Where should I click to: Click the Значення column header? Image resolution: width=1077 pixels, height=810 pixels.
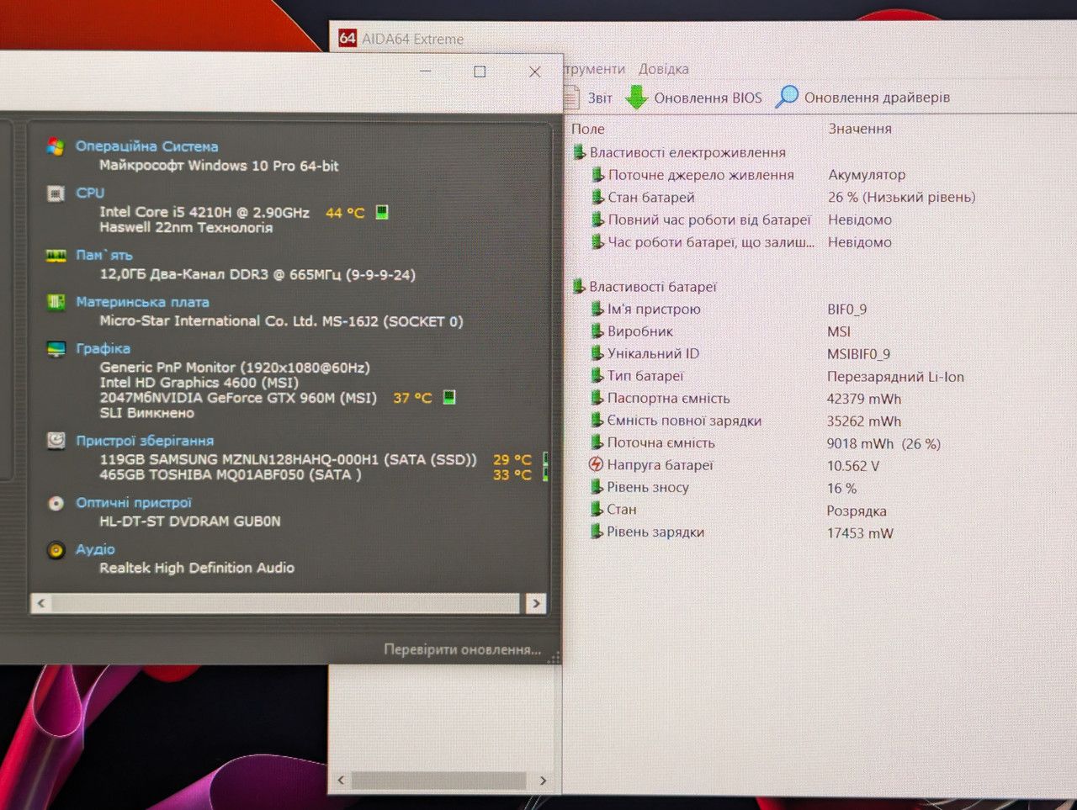point(860,129)
